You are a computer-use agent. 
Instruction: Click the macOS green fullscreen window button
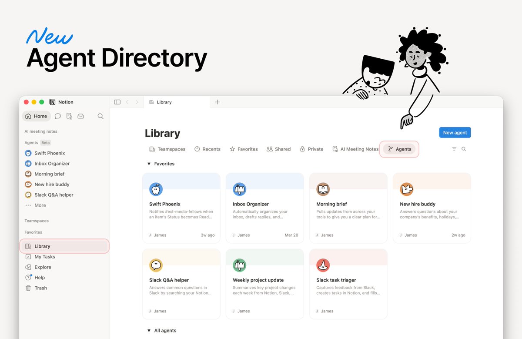(x=42, y=102)
